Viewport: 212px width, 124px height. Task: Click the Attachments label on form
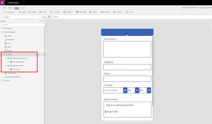110,100
